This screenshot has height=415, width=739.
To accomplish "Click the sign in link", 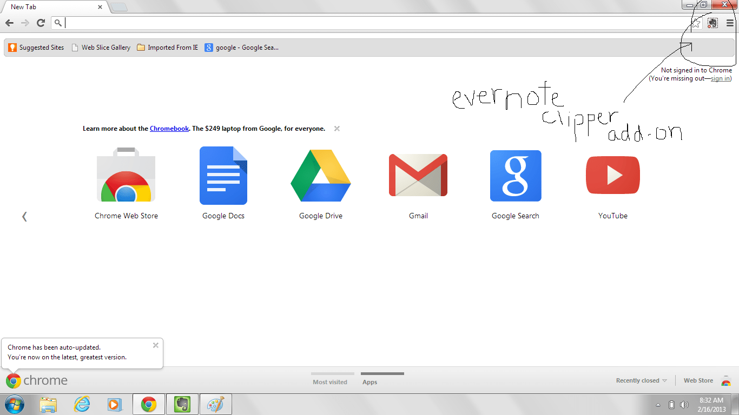I will click(720, 78).
